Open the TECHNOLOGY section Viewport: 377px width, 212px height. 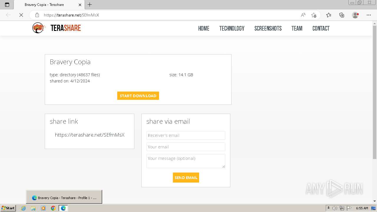[x=232, y=28]
